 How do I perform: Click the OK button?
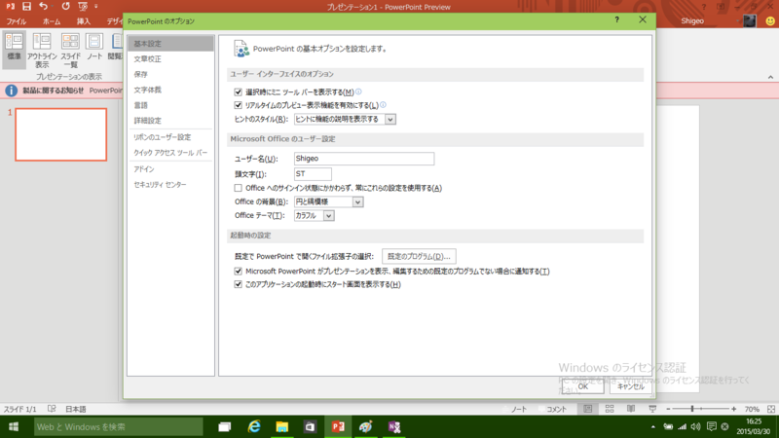tap(582, 386)
